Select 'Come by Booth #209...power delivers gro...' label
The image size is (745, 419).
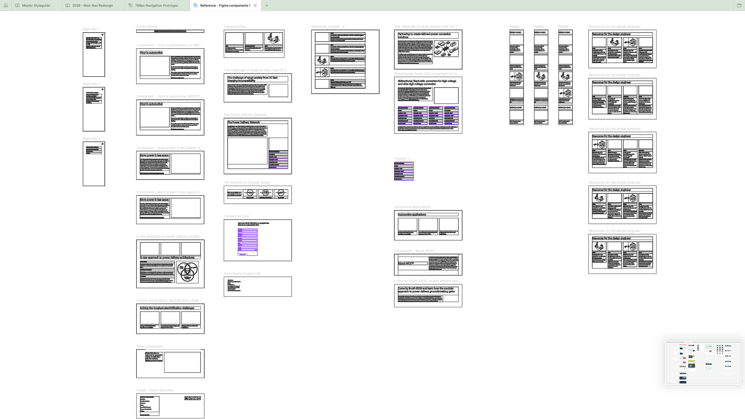(427, 281)
